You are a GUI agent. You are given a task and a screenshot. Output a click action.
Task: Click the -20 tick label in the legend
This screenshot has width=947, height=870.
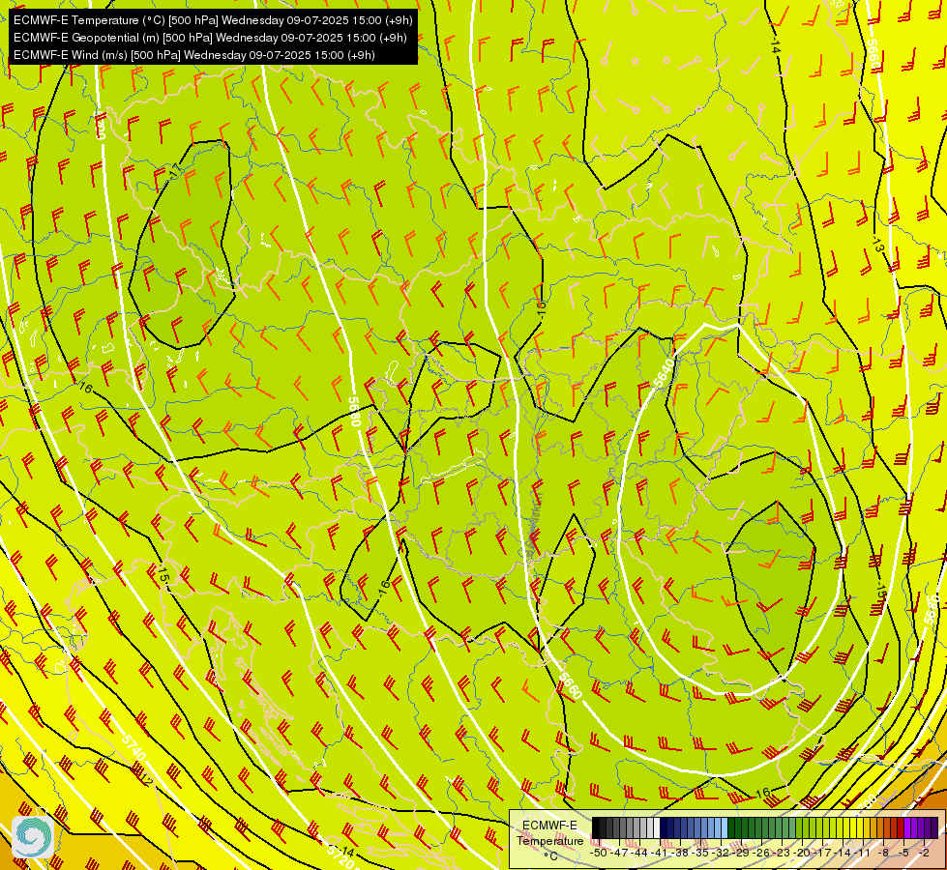(802, 853)
